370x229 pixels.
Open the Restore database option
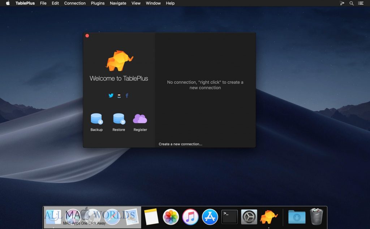coord(119,119)
